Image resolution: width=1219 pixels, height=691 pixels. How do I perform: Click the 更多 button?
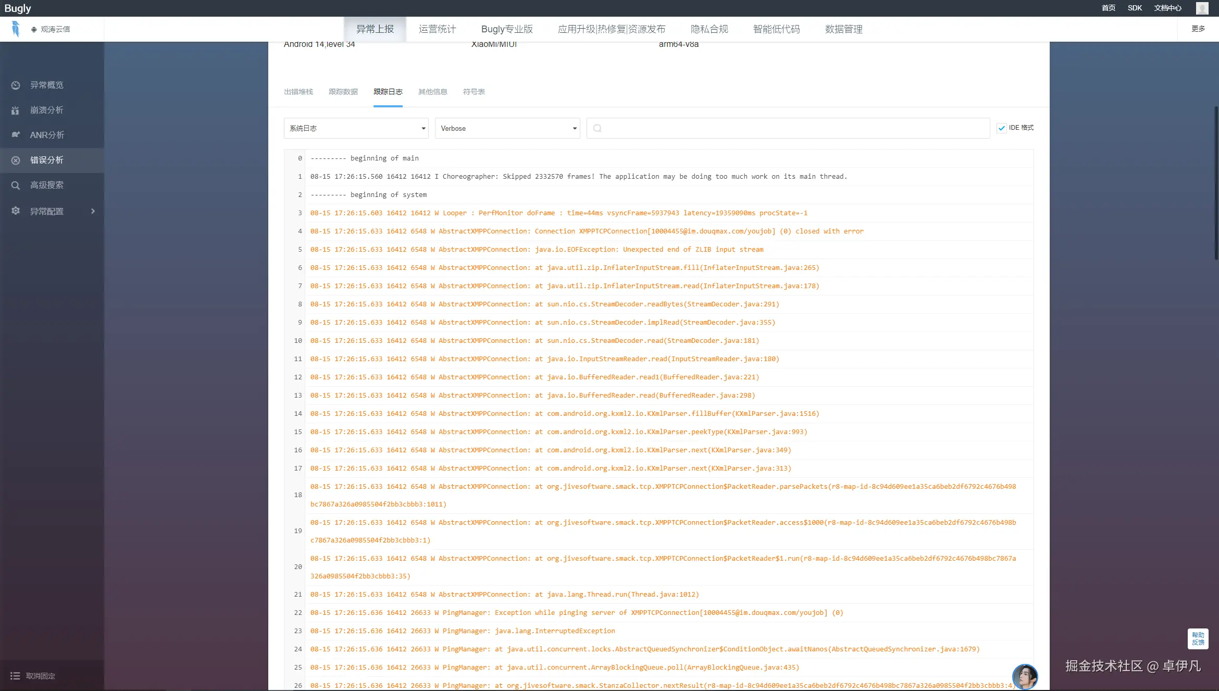1198,29
